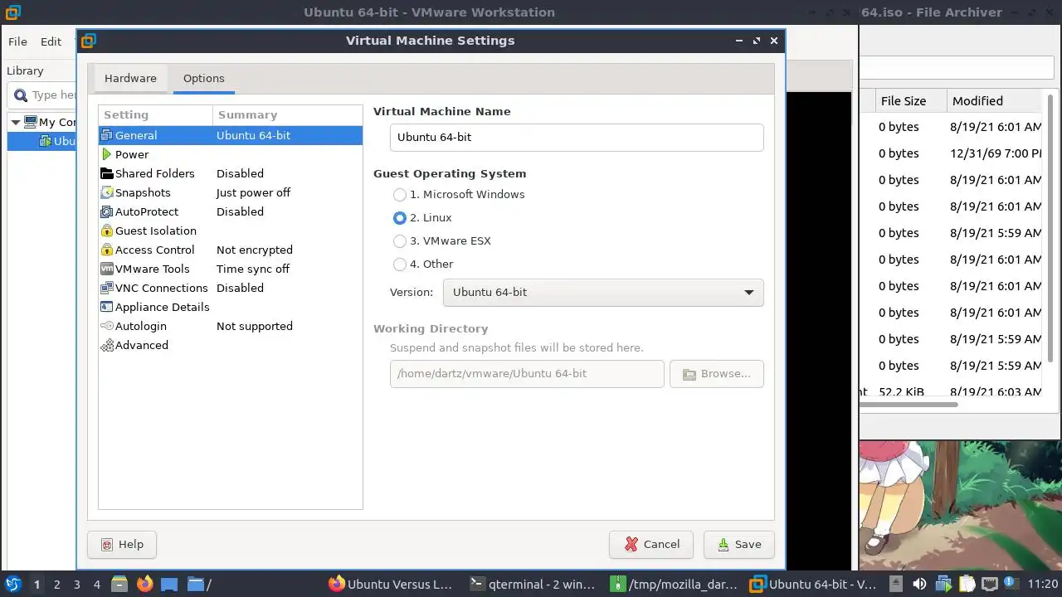Click the Shared Folders folder icon
This screenshot has width=1062, height=597.
107,173
